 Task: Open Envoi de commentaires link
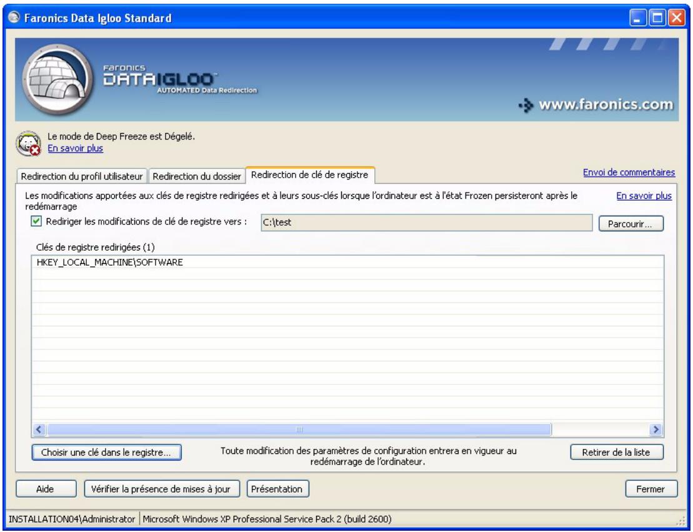coord(629,172)
